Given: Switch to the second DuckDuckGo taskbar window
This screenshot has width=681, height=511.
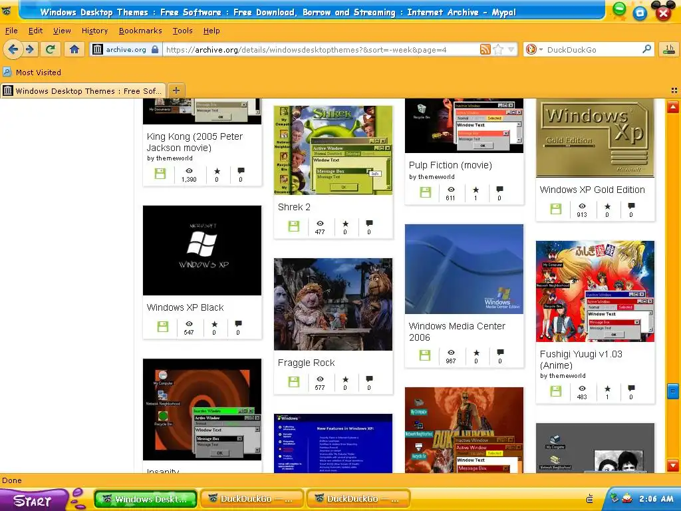Looking at the screenshot, I should click(358, 499).
